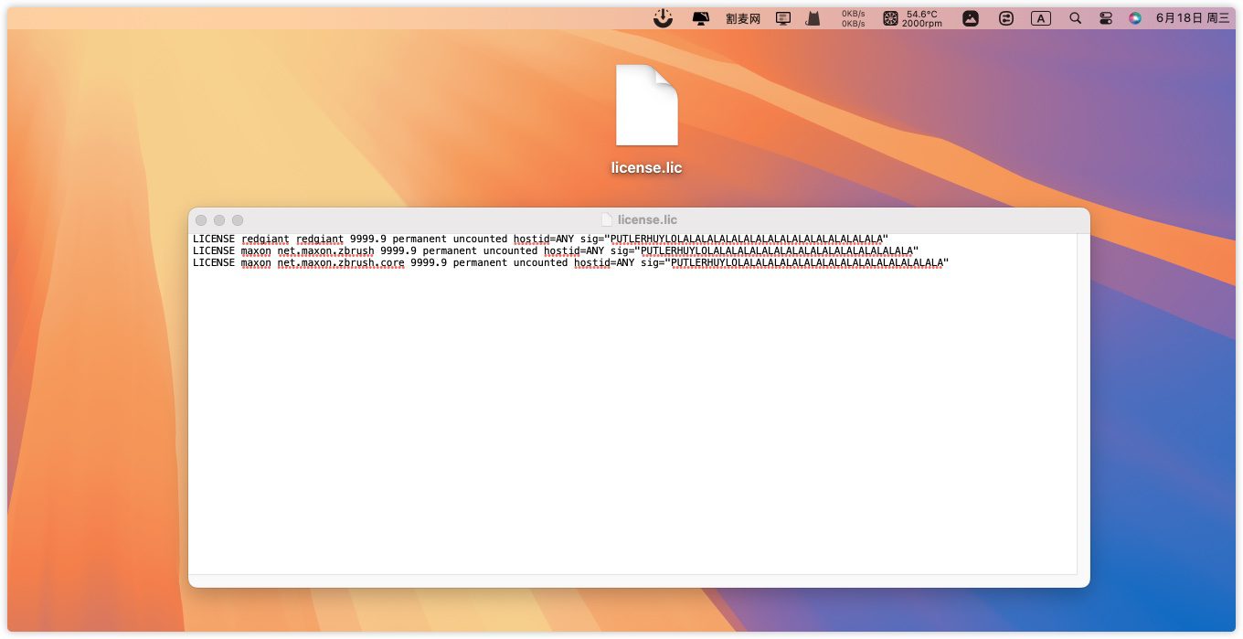The image size is (1243, 639).
Task: Open Control Center toggles
Action: 1106,18
